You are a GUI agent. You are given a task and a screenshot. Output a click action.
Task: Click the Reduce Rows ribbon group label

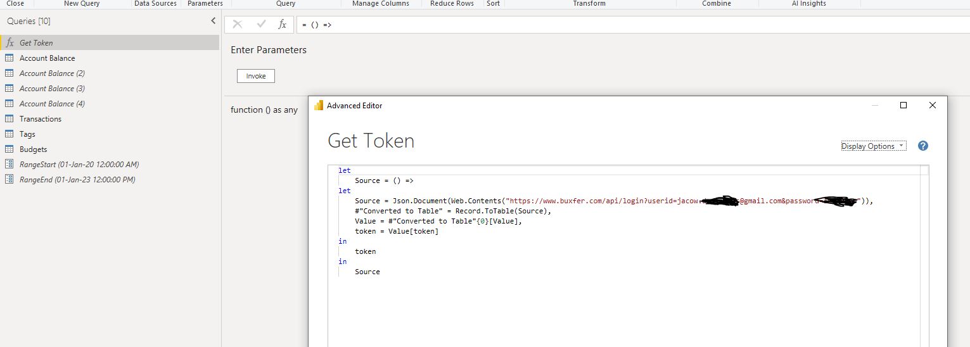coord(452,4)
